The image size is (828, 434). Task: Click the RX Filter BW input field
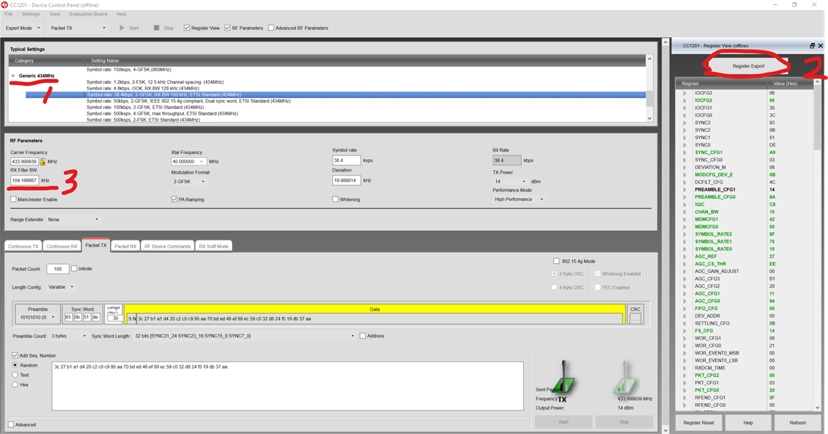[x=24, y=180]
